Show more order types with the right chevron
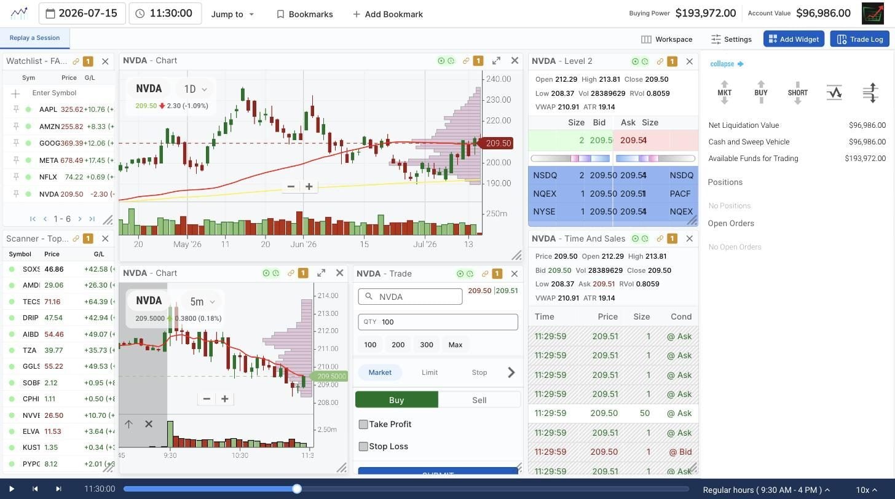Screen dimensions: 895x499 click(511, 372)
